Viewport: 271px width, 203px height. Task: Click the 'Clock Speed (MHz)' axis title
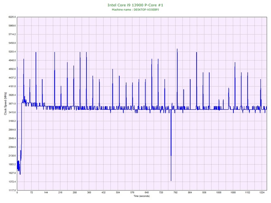[5, 104]
